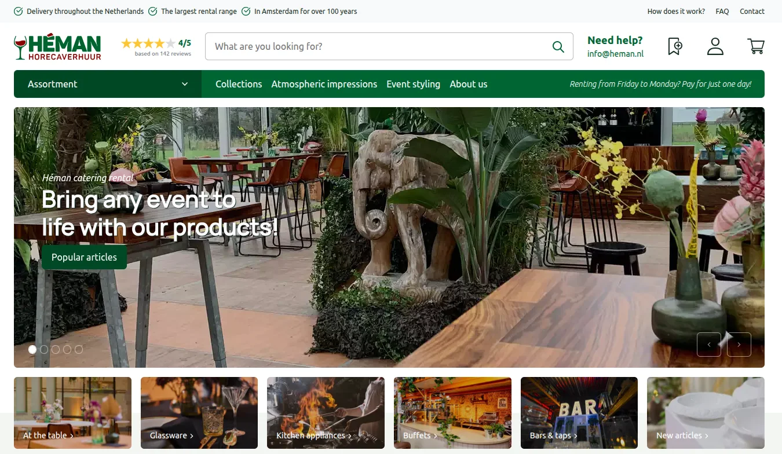Select second carousel slide dot
The image size is (782, 454).
click(x=44, y=349)
